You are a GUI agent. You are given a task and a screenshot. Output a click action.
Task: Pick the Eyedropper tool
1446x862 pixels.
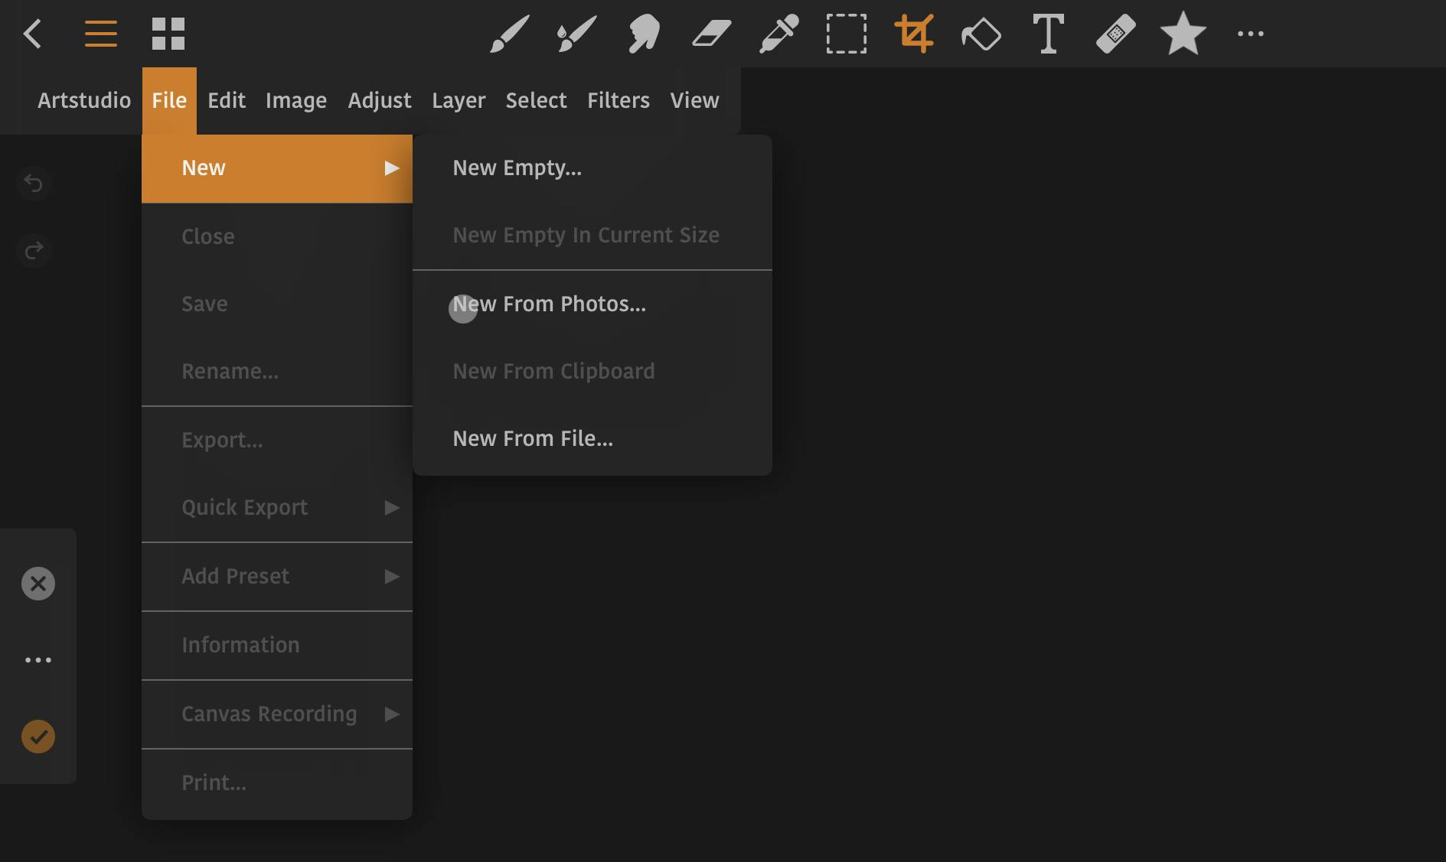pos(778,34)
